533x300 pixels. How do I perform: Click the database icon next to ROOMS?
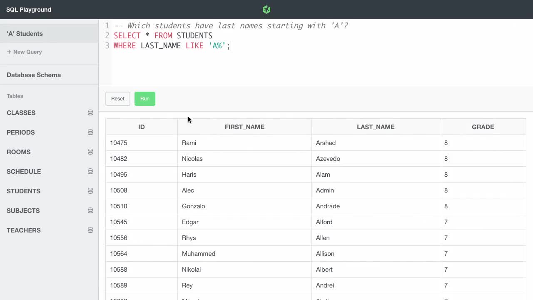[x=90, y=152]
